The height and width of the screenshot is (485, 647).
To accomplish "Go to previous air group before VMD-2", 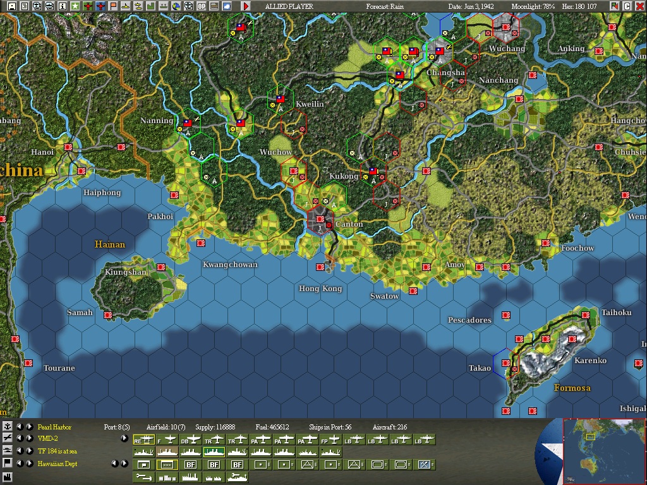I will tap(20, 438).
